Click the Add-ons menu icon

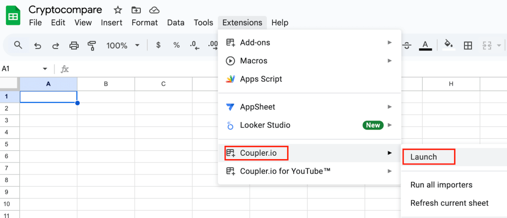[230, 43]
